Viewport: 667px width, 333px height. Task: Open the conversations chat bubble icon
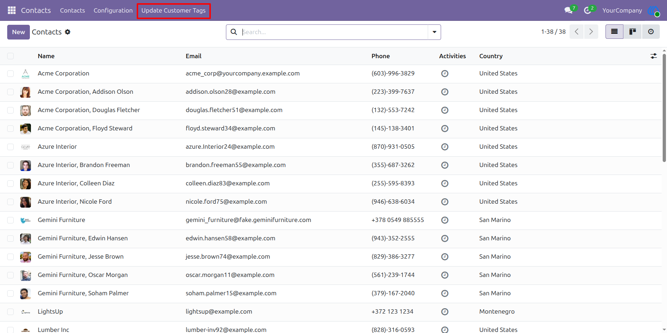(x=569, y=10)
